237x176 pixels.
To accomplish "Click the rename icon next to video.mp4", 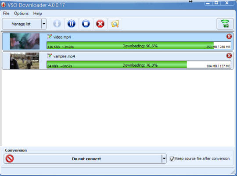I will point(49,37).
